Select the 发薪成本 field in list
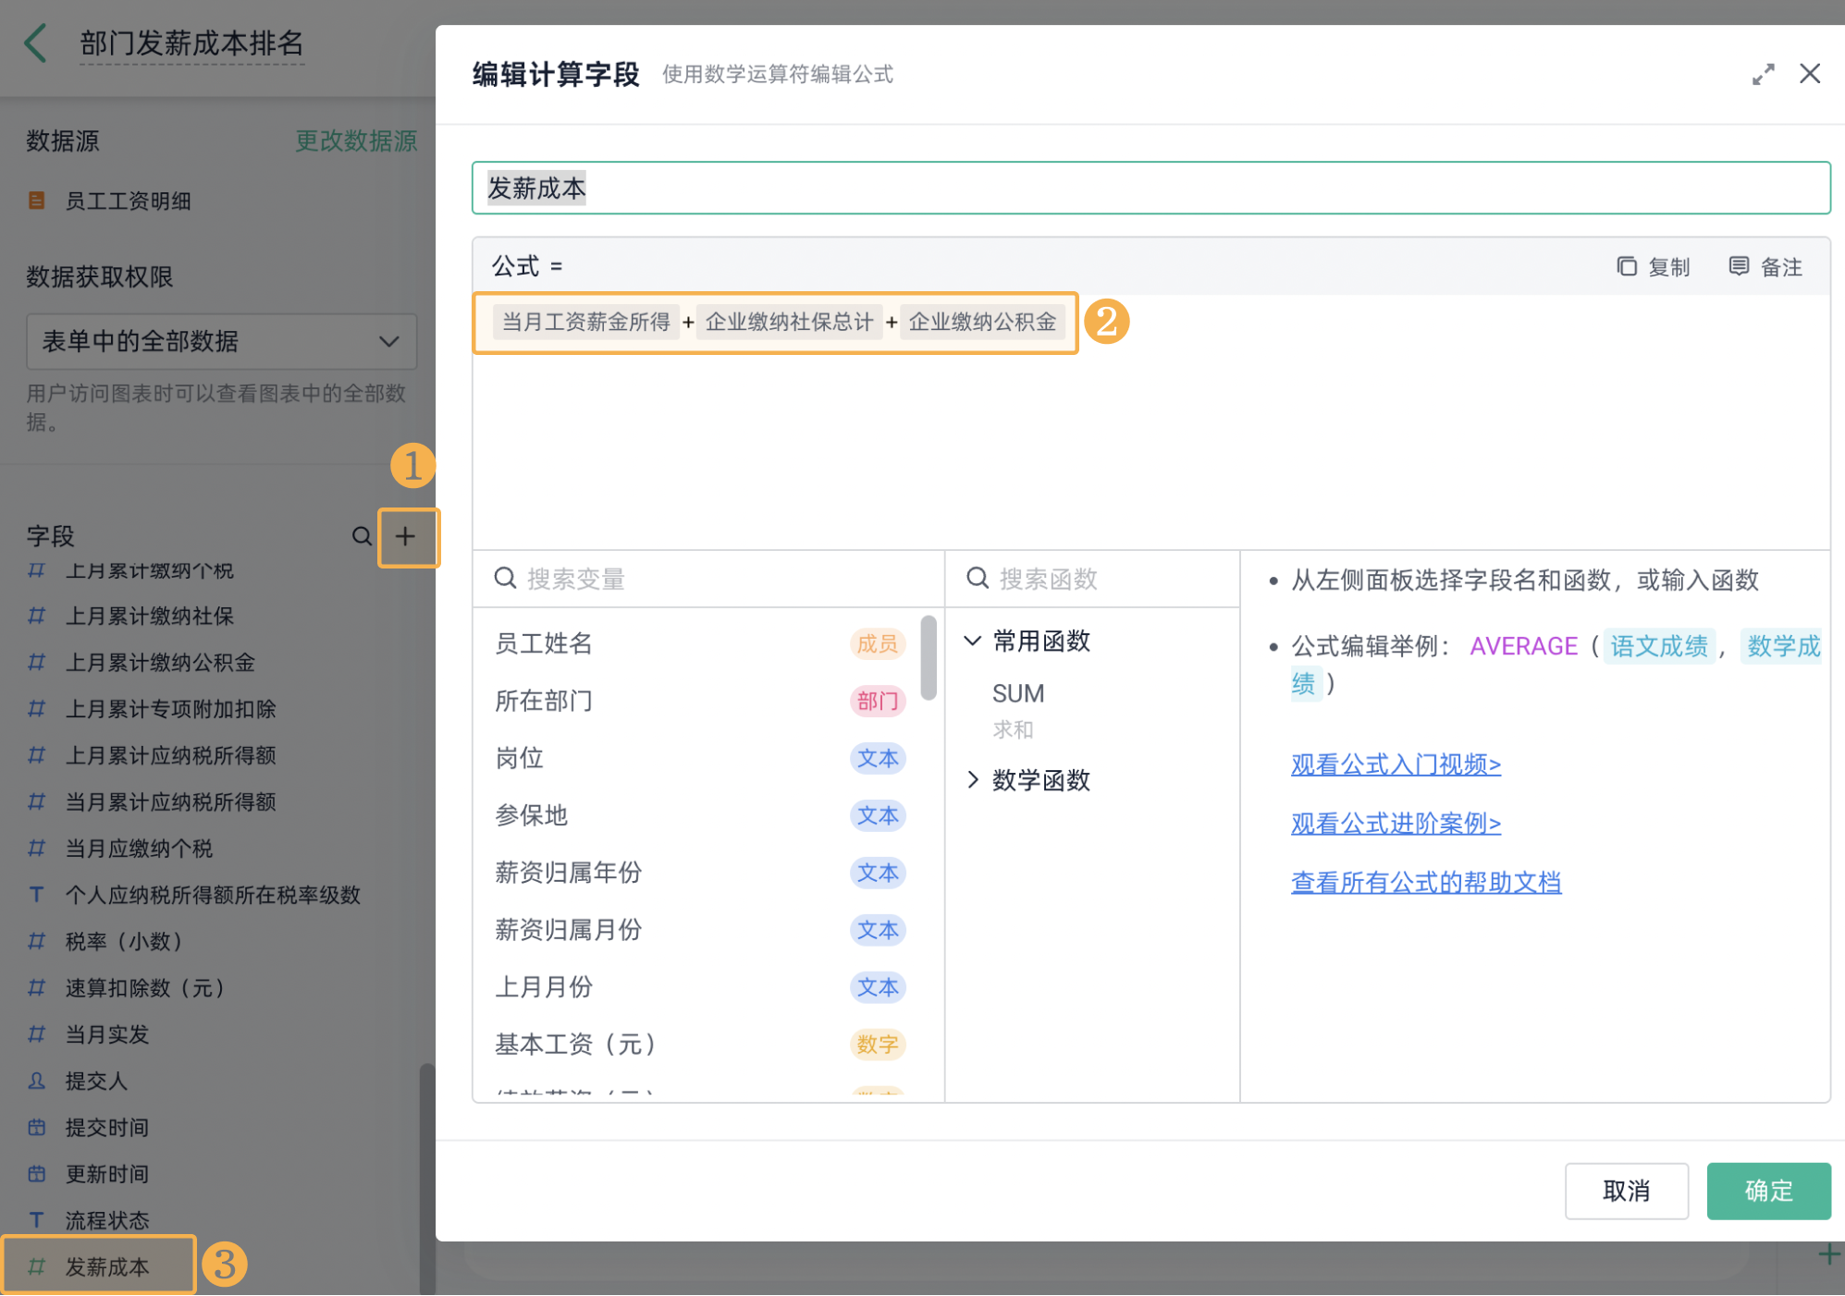The image size is (1845, 1296). coord(106,1266)
